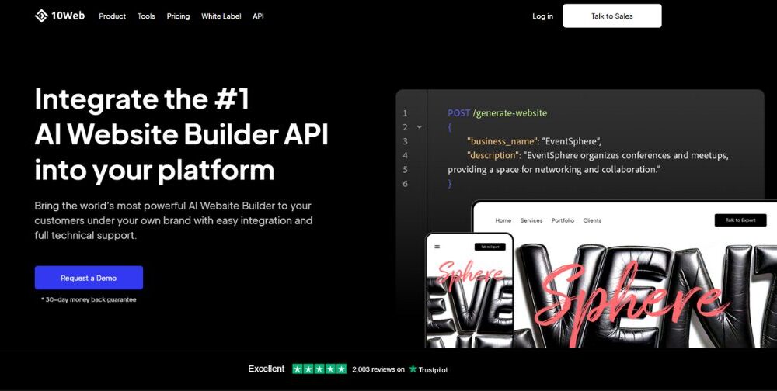This screenshot has width=777, height=391.
Task: Select API in the top navigation
Action: coord(258,16)
